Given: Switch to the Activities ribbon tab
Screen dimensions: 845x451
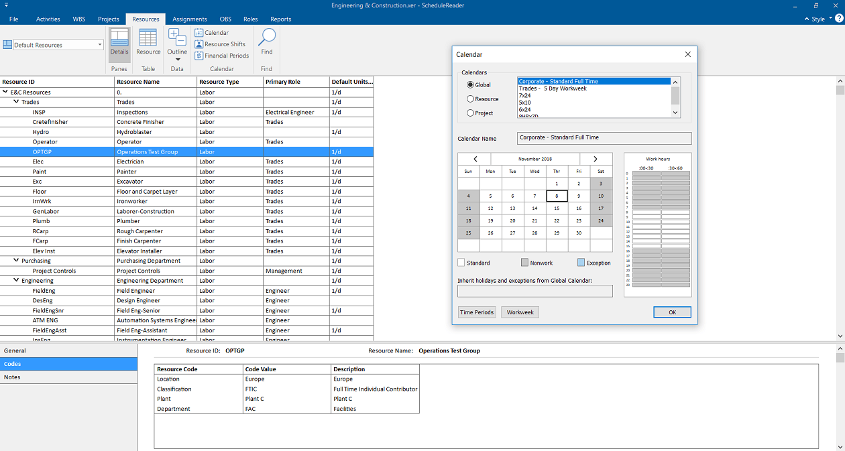Looking at the screenshot, I should point(48,19).
